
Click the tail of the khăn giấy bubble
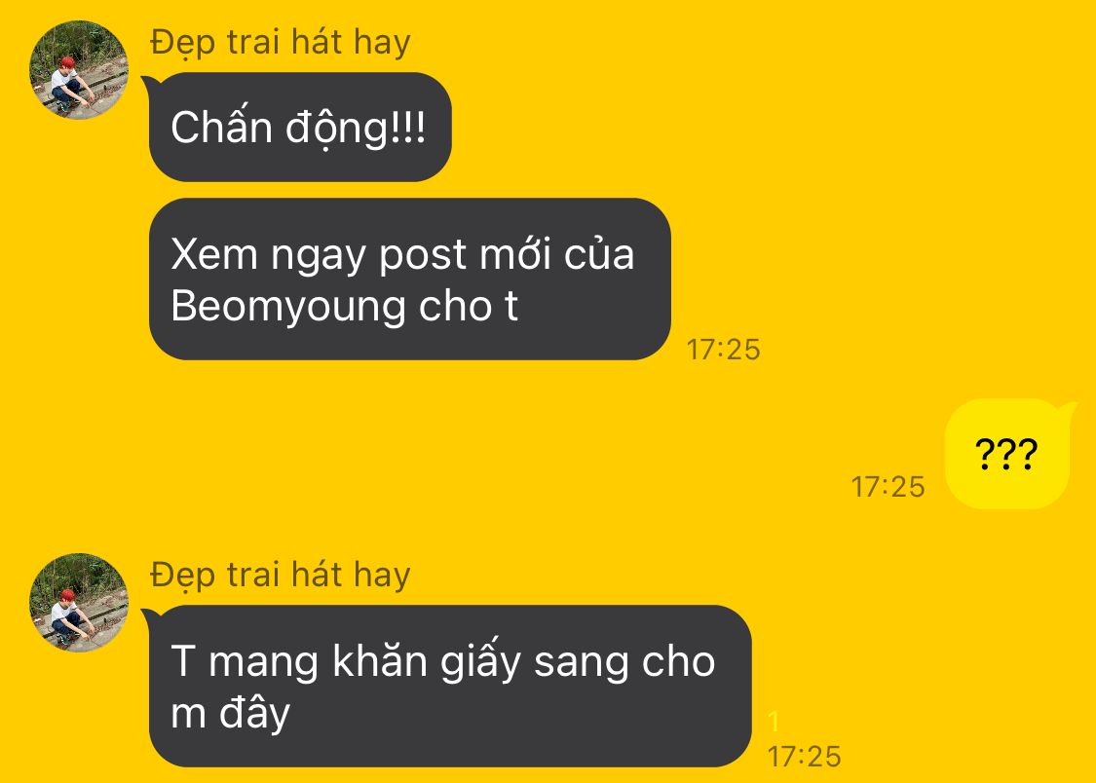point(150,617)
